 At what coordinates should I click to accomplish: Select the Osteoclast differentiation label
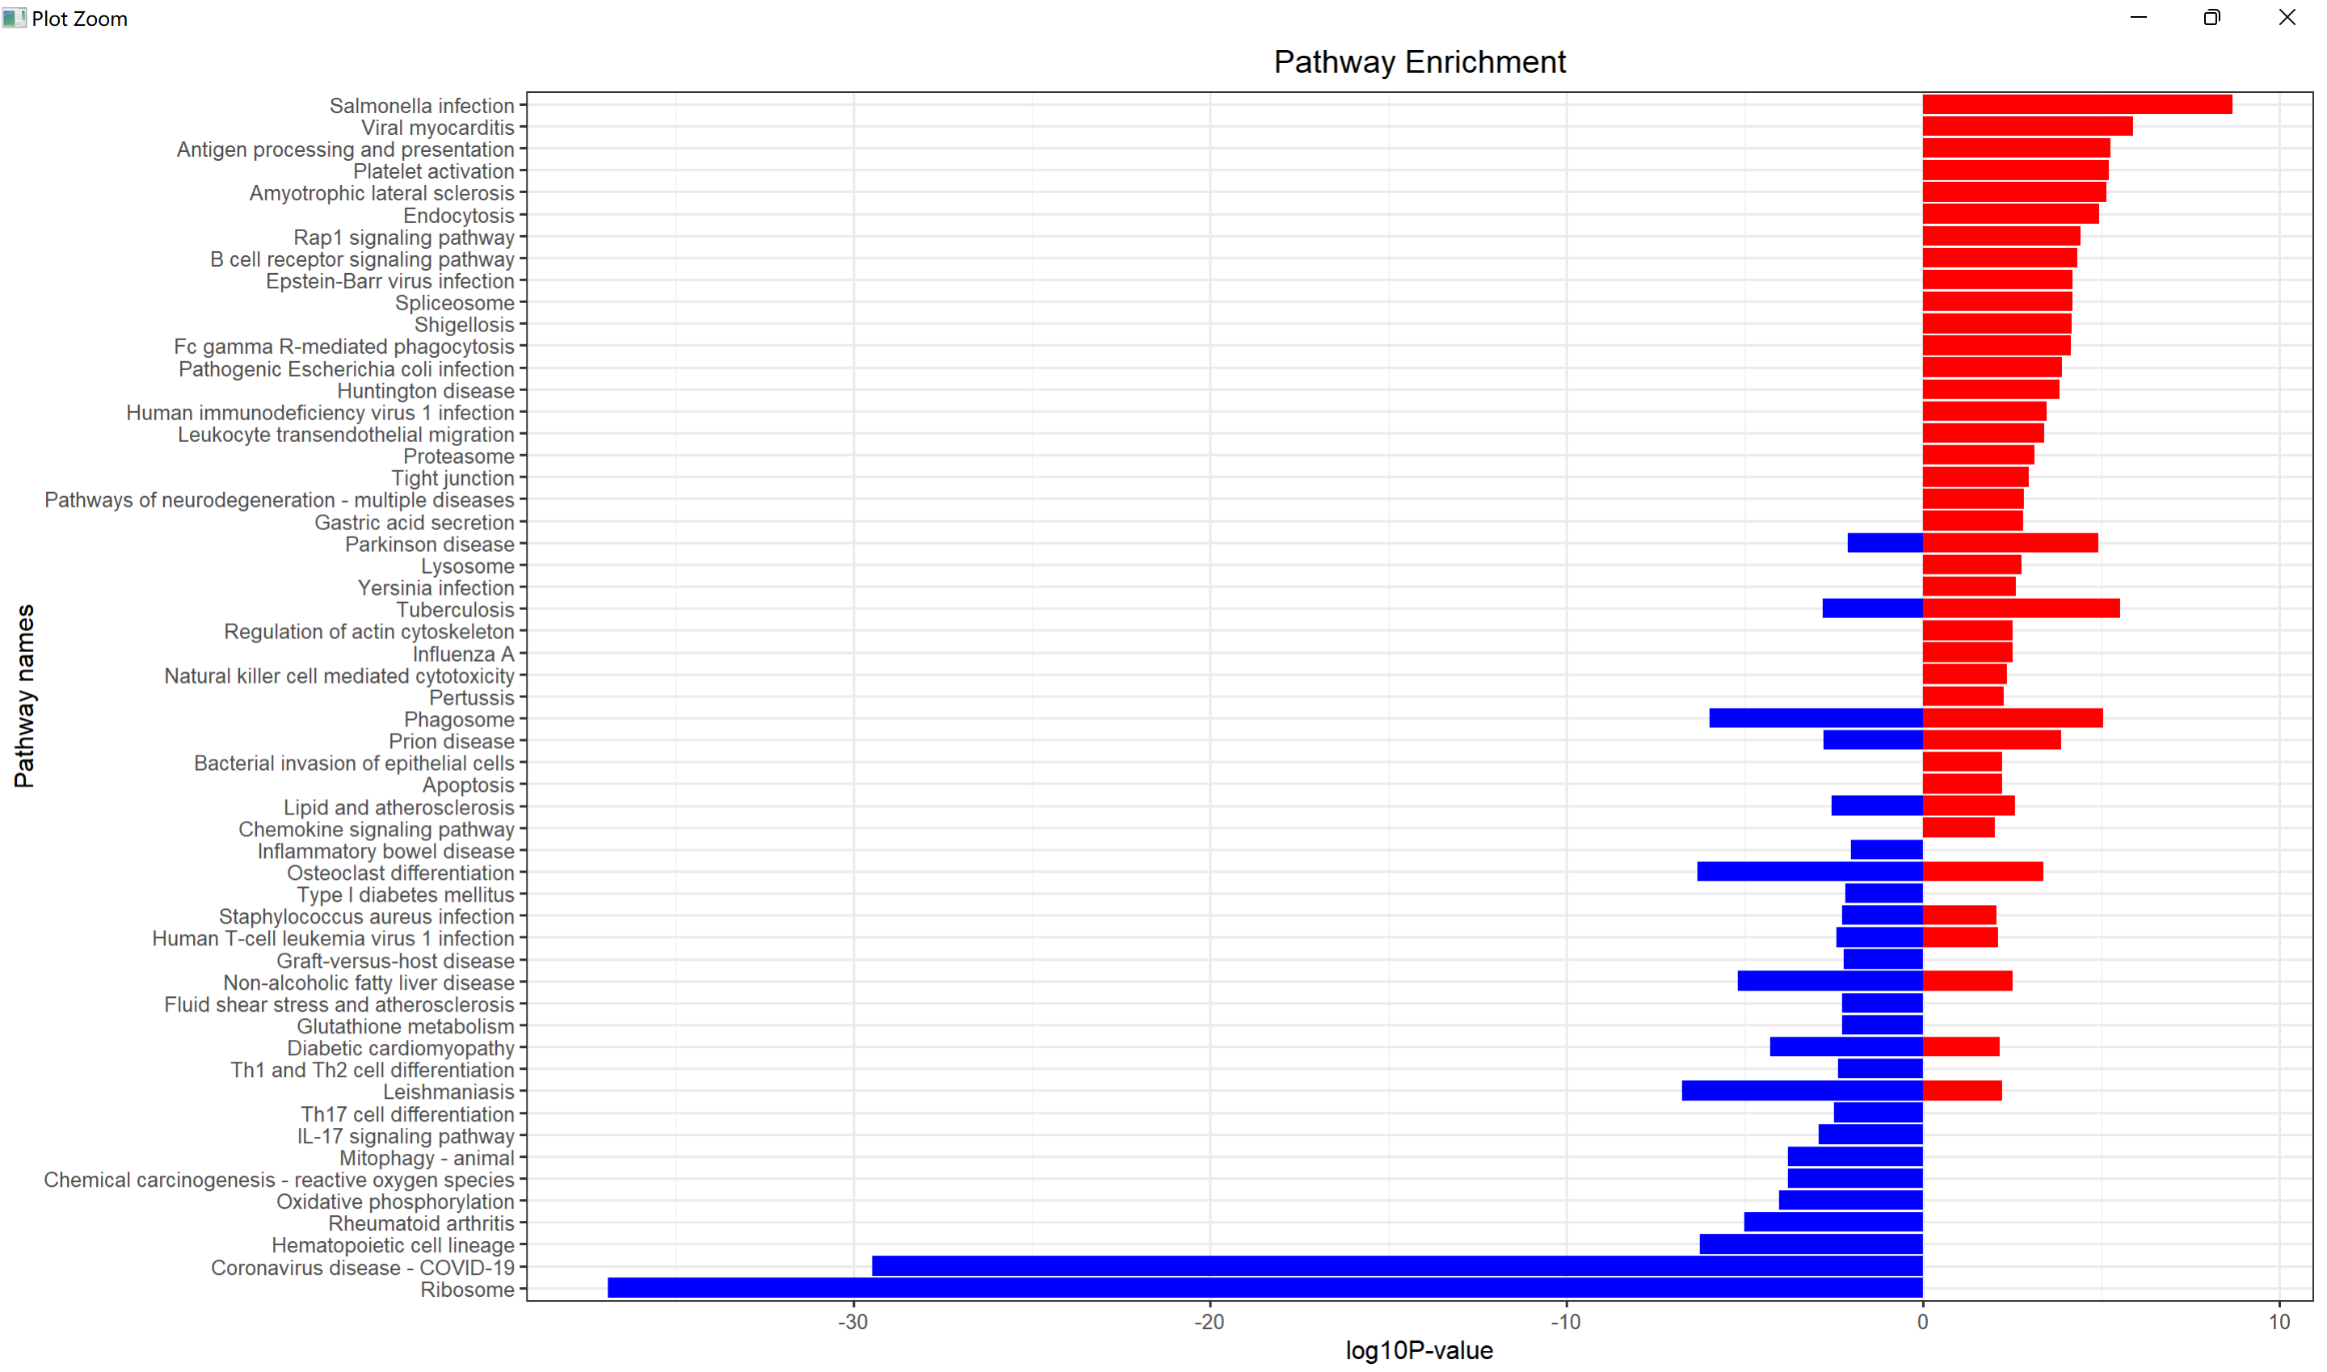pos(400,873)
